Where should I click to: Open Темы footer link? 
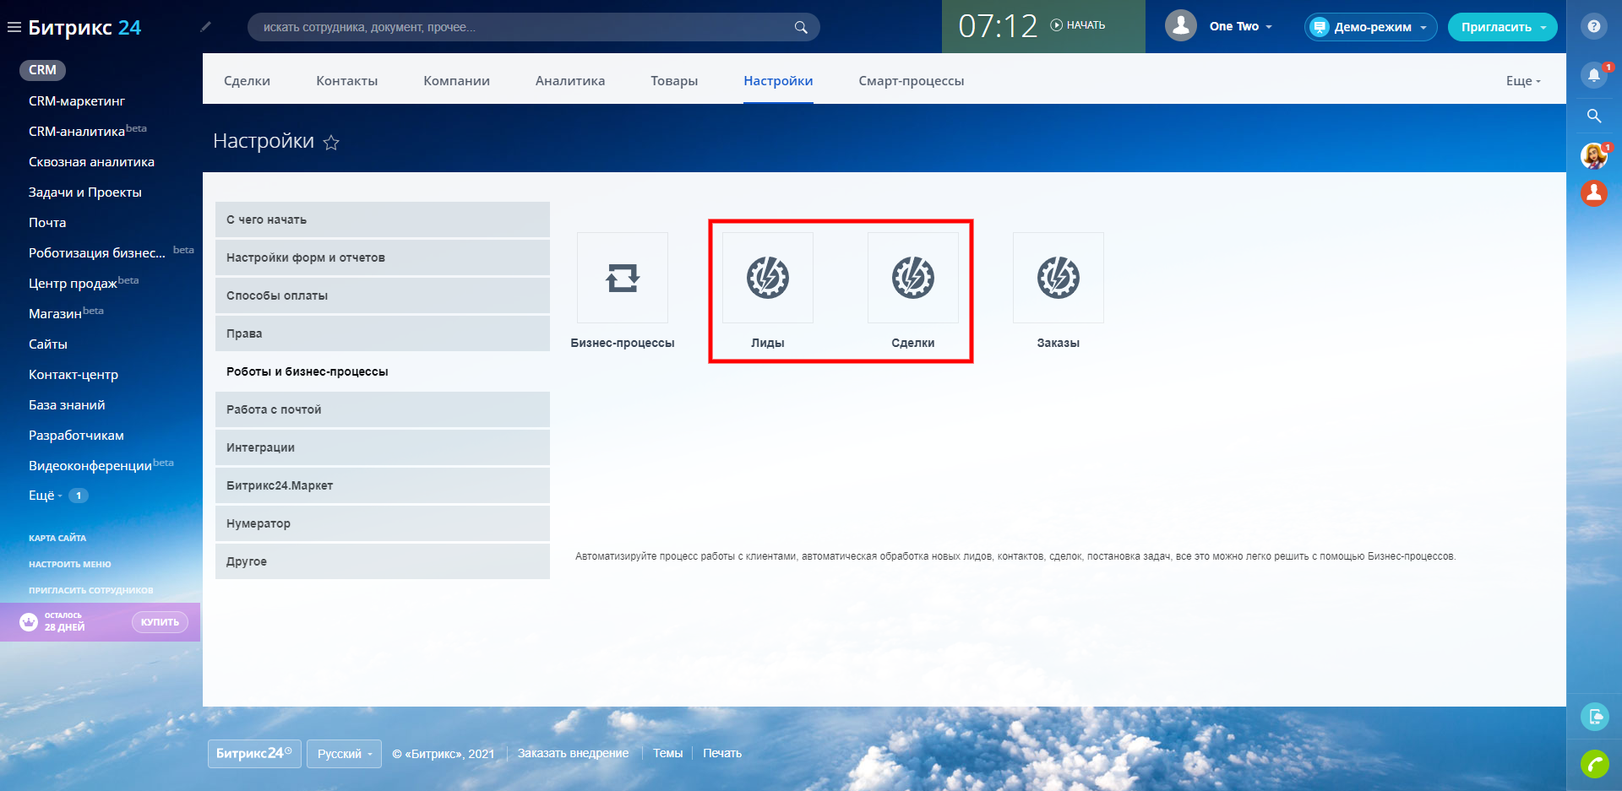[667, 754]
